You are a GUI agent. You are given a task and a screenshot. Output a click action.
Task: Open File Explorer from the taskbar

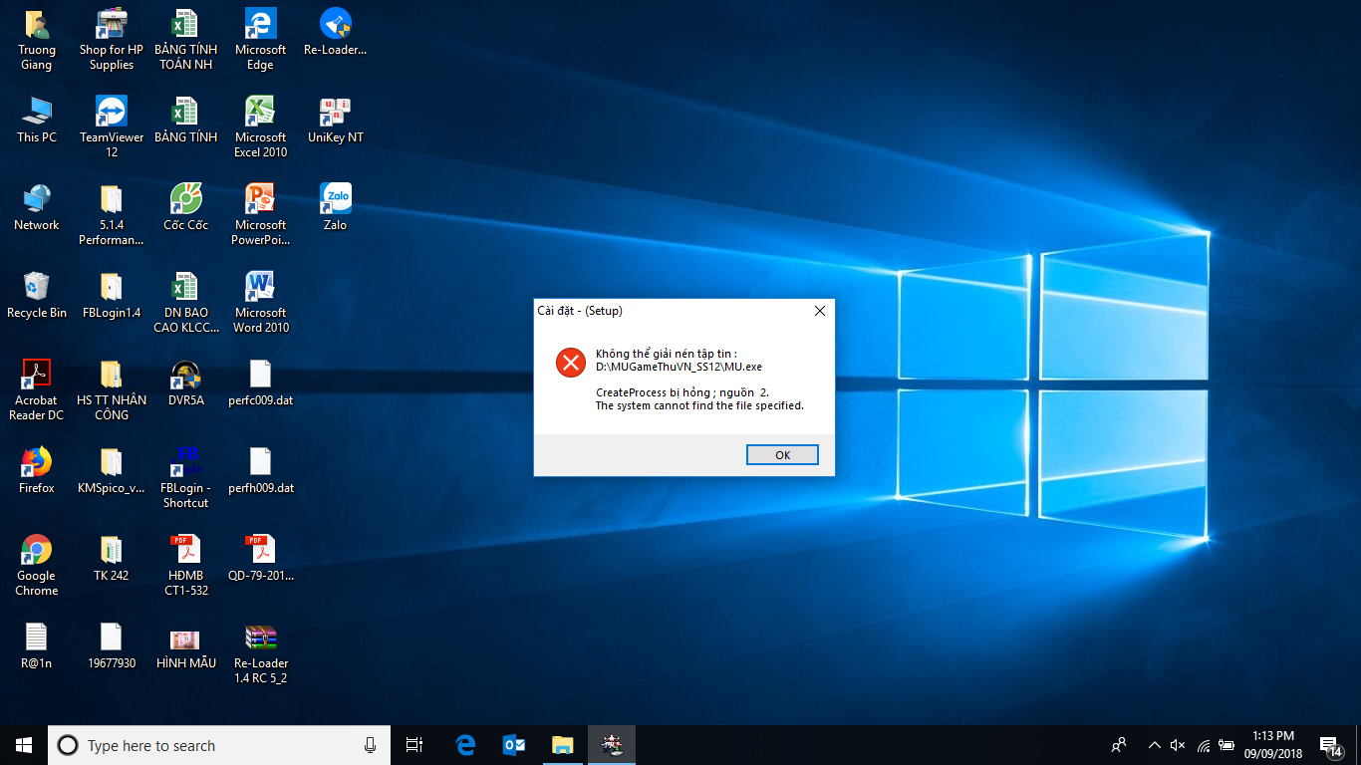[x=563, y=745]
